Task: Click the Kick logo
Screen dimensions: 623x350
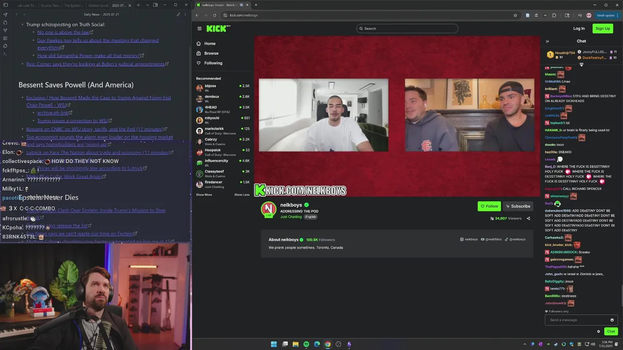Action: [218, 29]
